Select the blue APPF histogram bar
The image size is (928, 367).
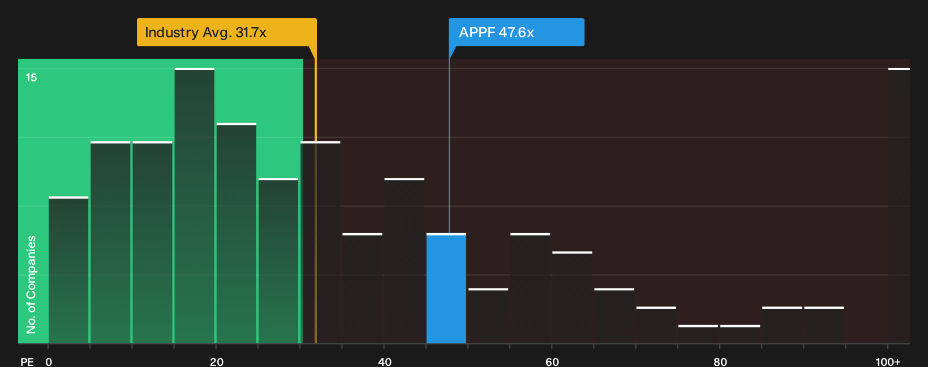coord(446,289)
